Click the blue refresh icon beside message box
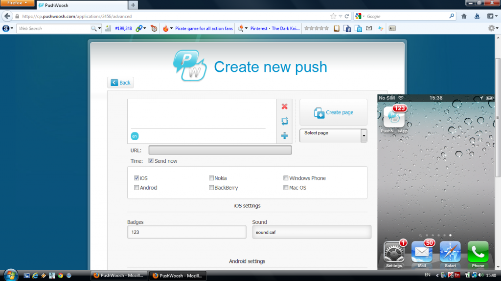Viewport: 501px width, 281px height. tap(284, 121)
